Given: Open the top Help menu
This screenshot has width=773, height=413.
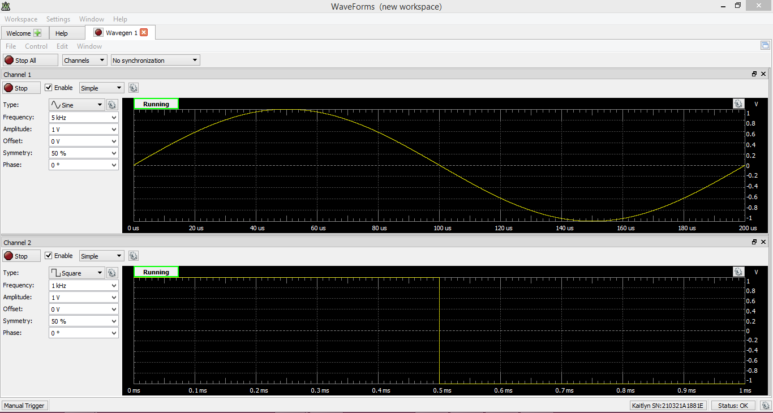Looking at the screenshot, I should tap(120, 19).
